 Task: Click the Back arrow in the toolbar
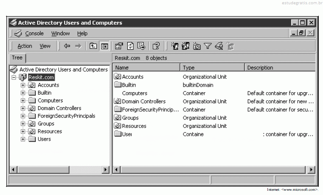67,46
